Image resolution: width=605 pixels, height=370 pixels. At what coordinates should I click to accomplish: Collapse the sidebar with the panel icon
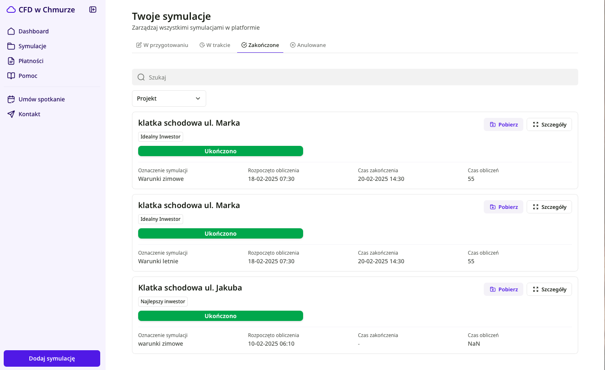coord(93,9)
